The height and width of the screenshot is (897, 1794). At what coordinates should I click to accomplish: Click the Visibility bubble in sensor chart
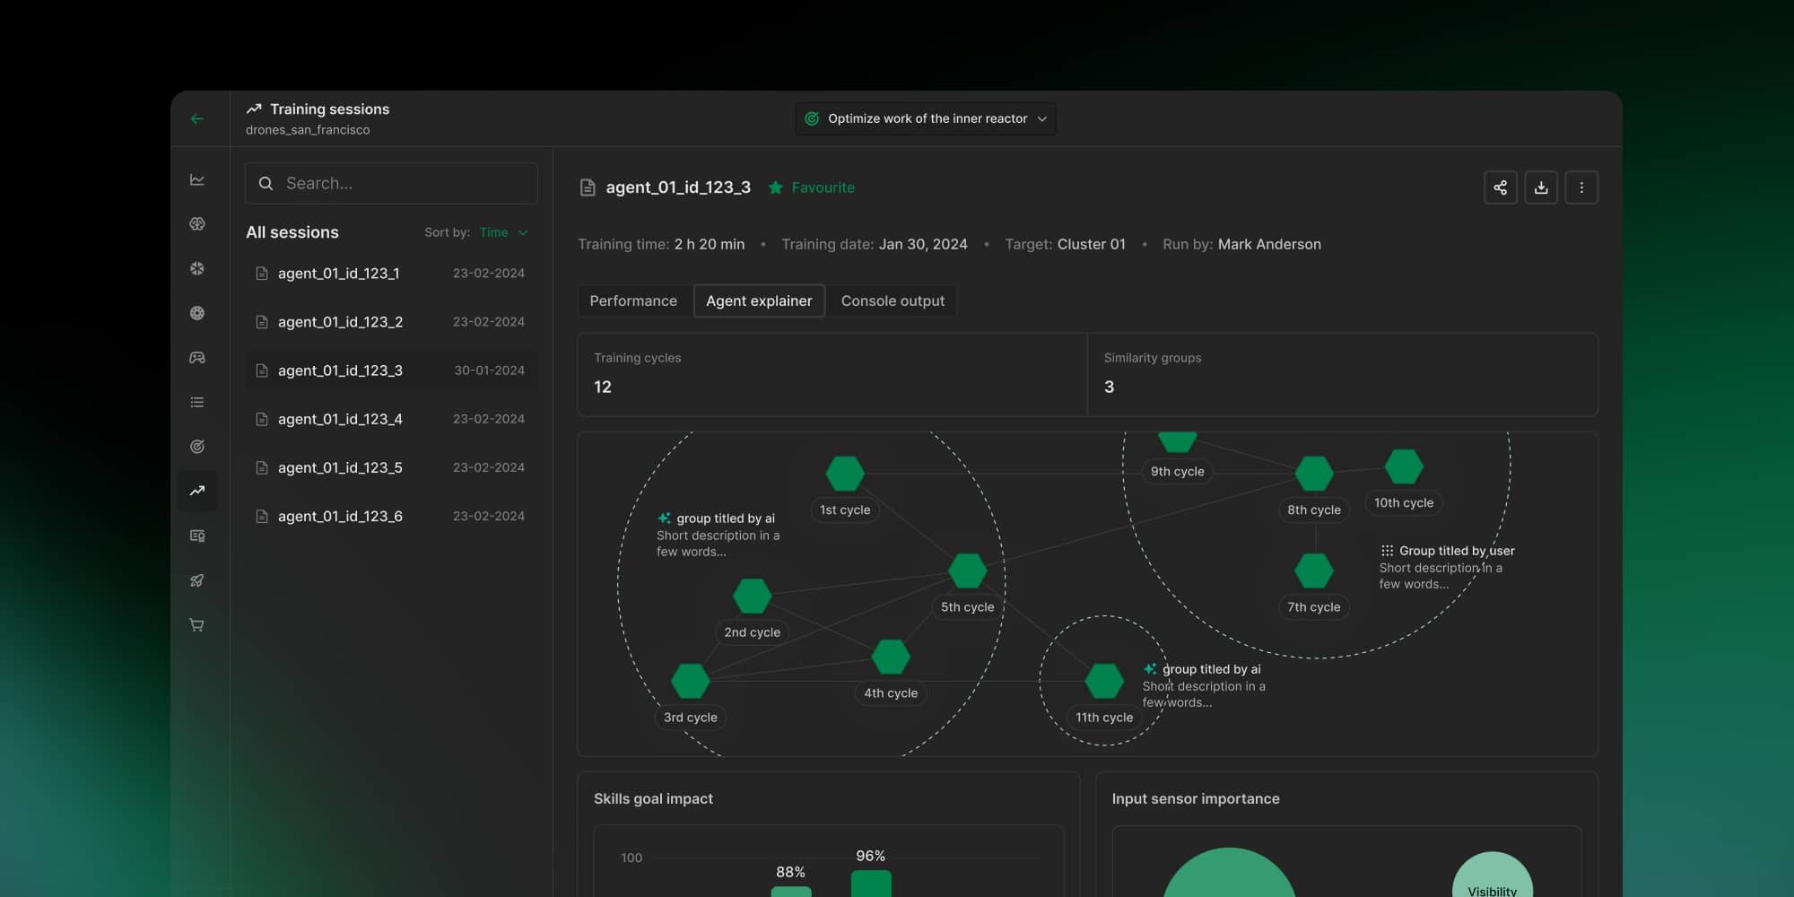click(x=1493, y=875)
